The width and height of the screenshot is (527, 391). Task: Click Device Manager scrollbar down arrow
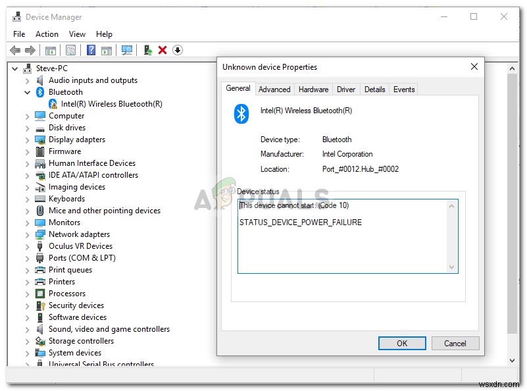point(512,361)
